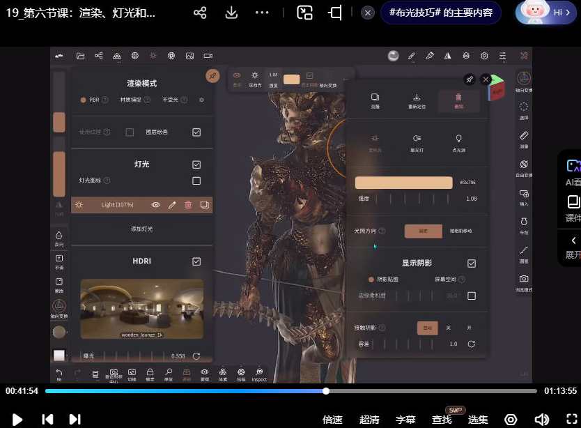The image size is (581, 428).
Task: Delete the Light using the trash icon
Action: click(187, 206)
